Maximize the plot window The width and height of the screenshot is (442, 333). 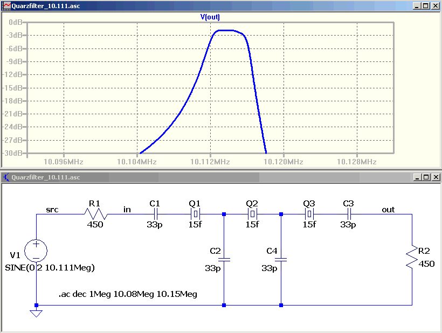pos(426,6)
